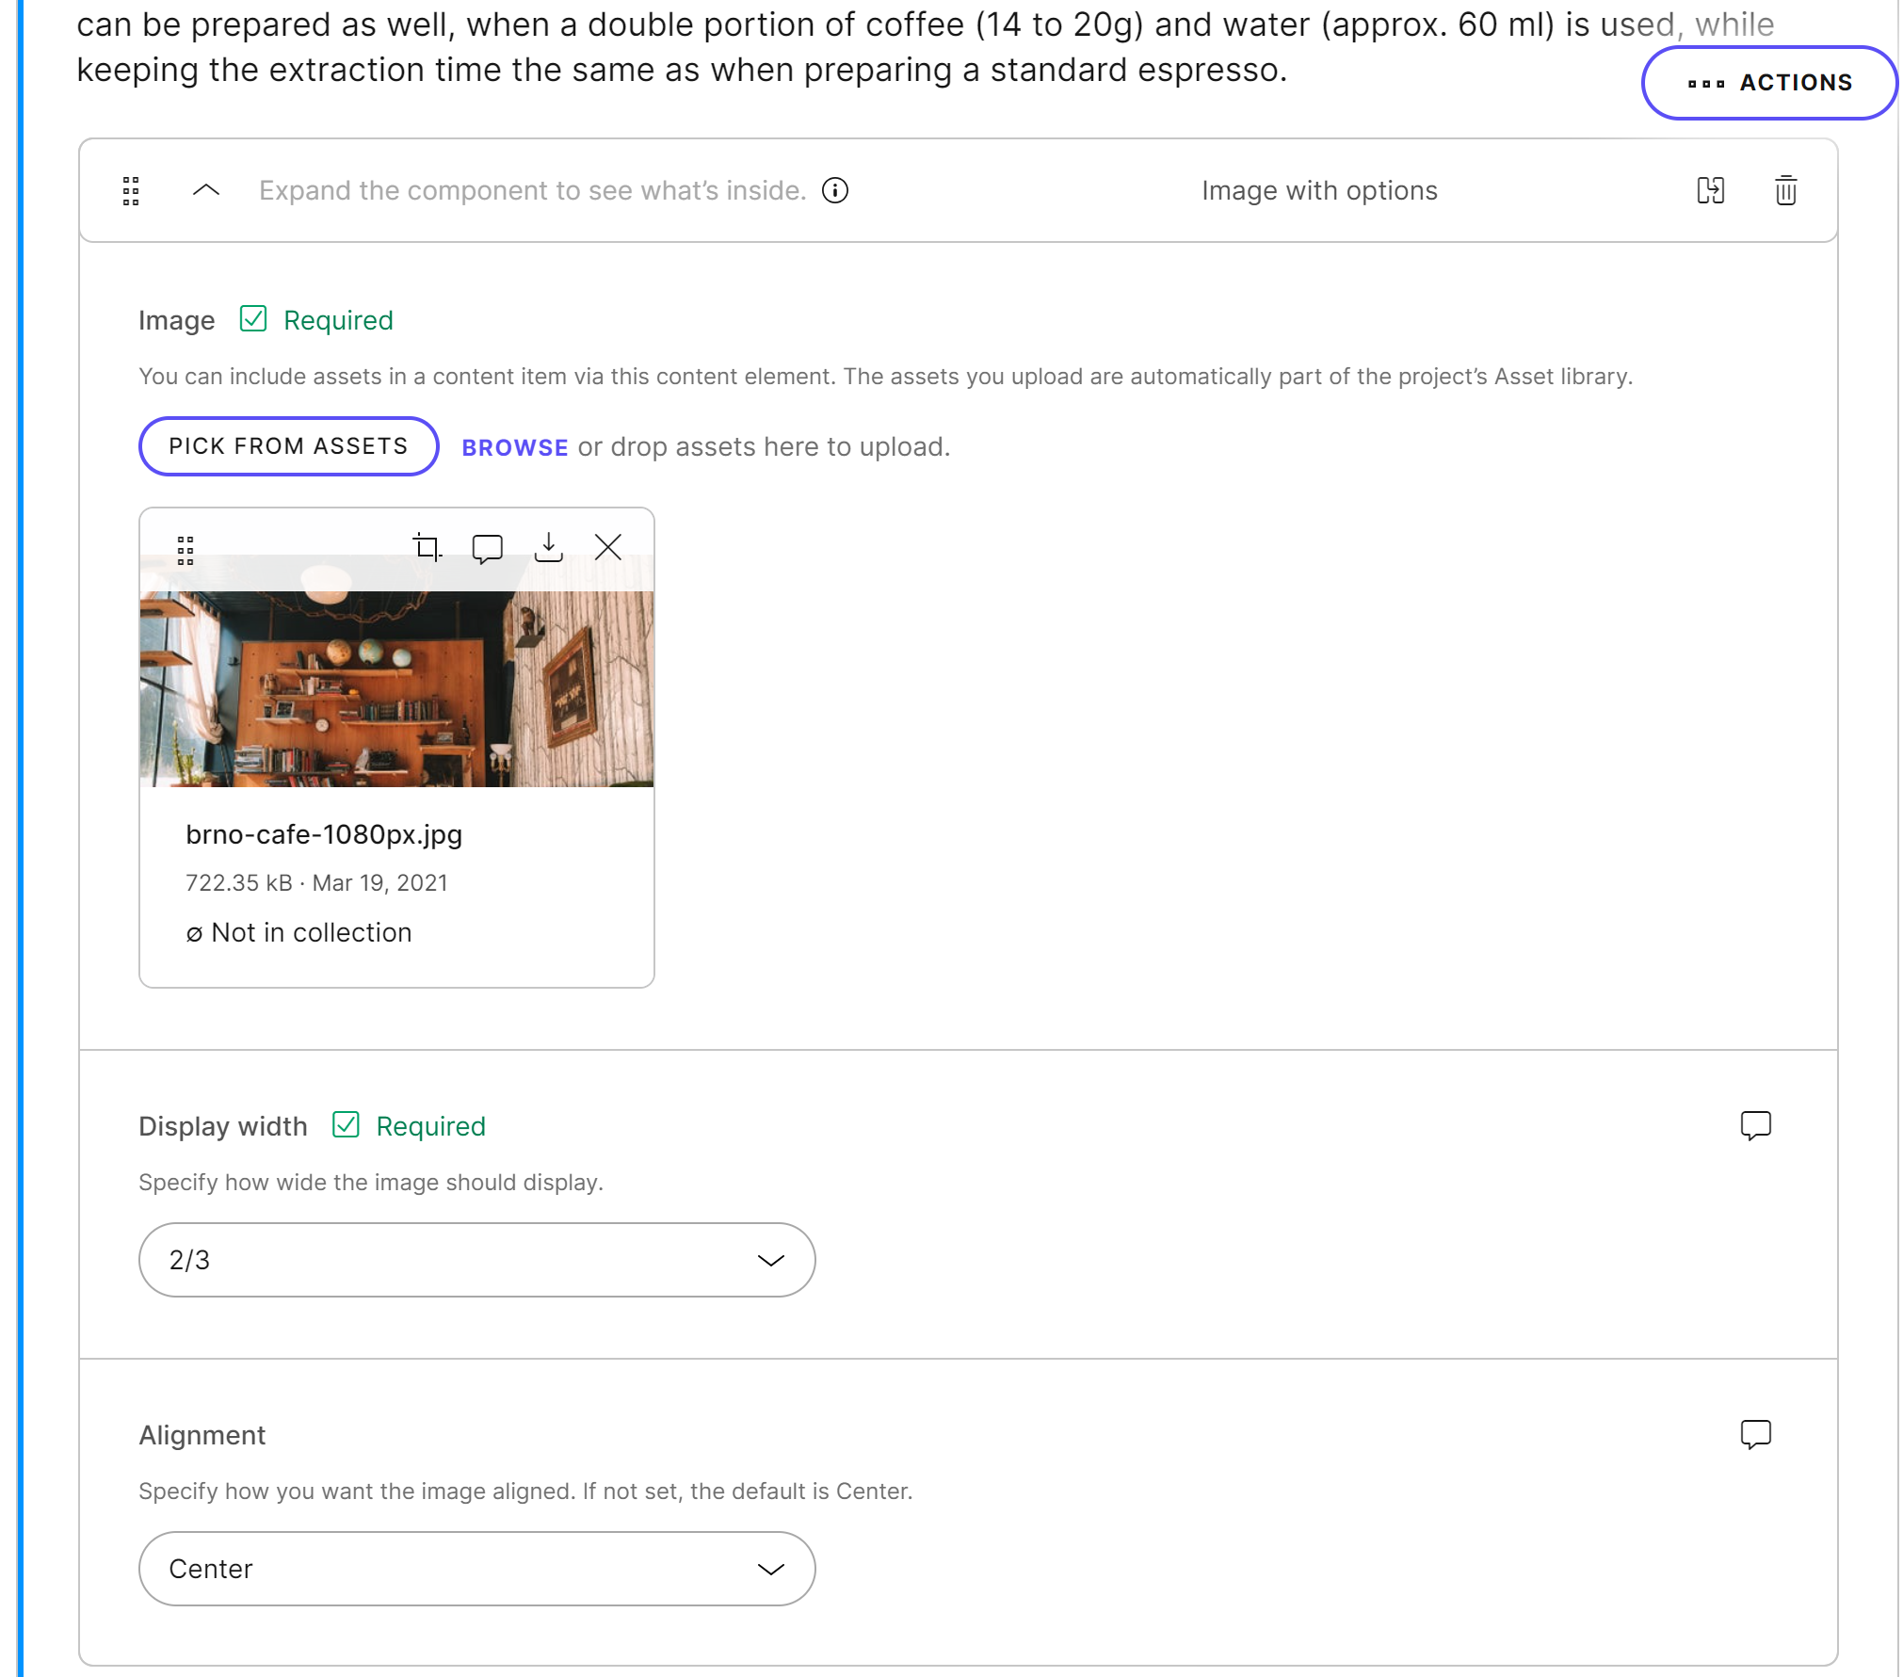Remove the brno-cafe asset
1903x1677 pixels.
point(608,546)
